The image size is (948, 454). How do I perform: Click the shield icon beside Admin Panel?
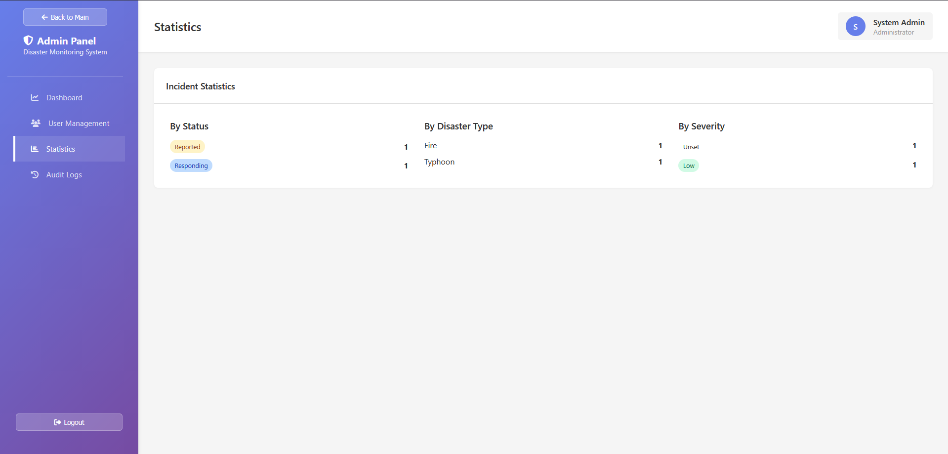coord(28,41)
